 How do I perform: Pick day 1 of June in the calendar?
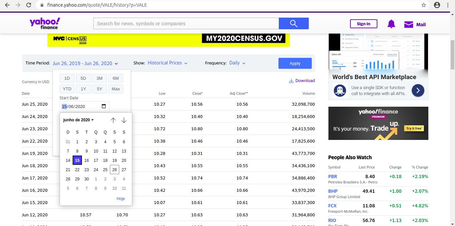[77, 142]
